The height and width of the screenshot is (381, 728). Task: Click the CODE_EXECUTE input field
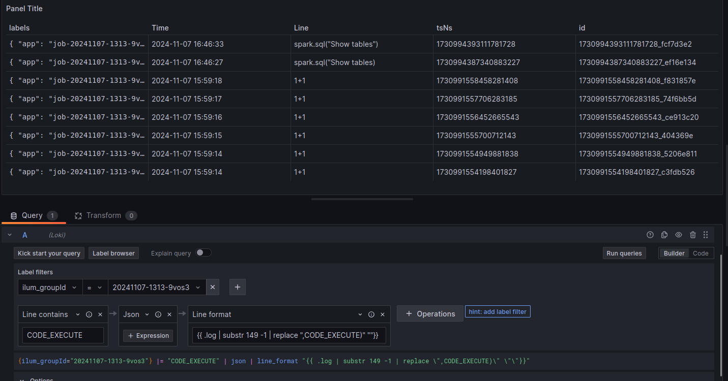click(63, 335)
